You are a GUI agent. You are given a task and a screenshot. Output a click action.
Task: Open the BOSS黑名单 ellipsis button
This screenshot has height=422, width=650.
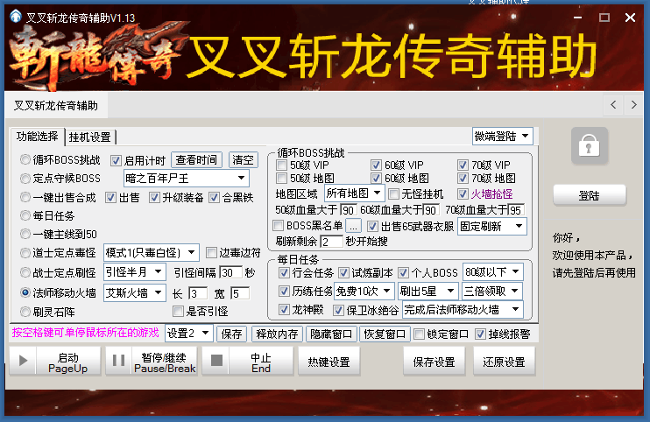point(353,226)
